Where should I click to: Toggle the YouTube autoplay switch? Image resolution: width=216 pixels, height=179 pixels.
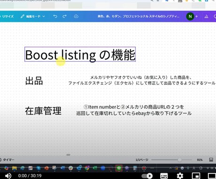pos(147,176)
